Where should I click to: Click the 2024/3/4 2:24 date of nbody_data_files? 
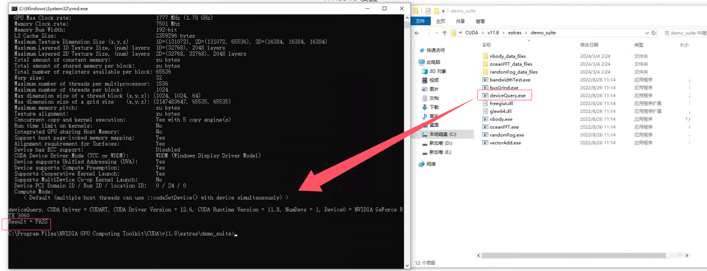[x=595, y=56]
